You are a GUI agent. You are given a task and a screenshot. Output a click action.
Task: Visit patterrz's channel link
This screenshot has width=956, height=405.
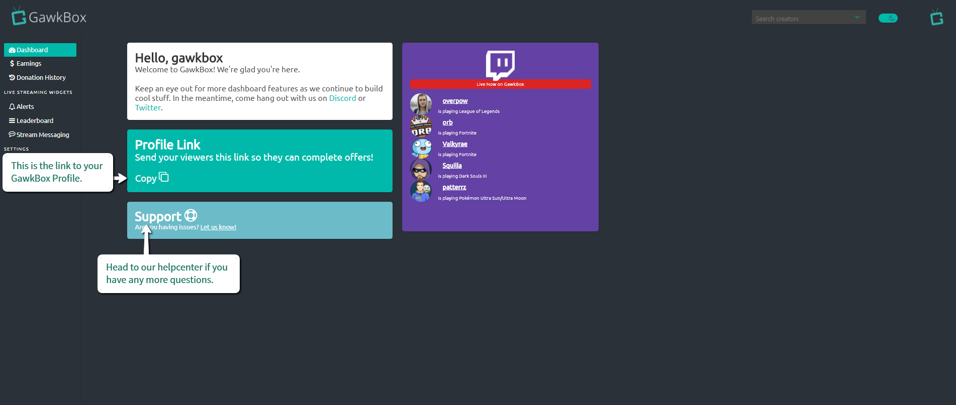[x=454, y=187]
